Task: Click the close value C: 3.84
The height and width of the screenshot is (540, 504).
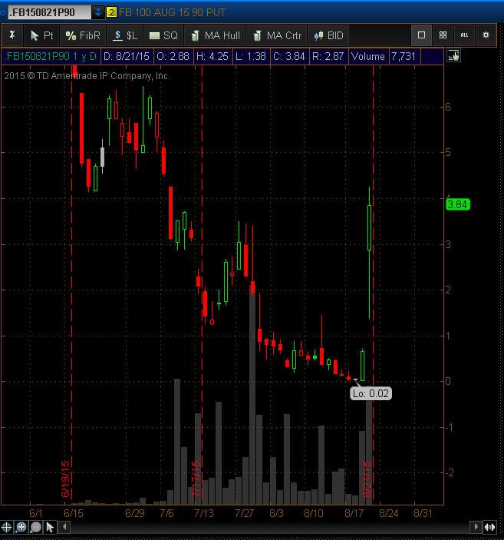Action: [289, 57]
